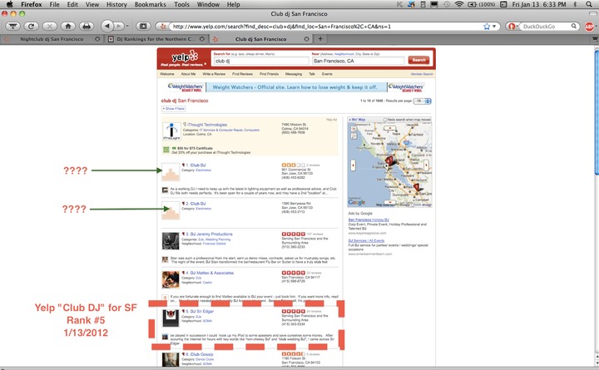The image size is (599, 370).
Task: Zoom out on the map
Action: [x=354, y=136]
